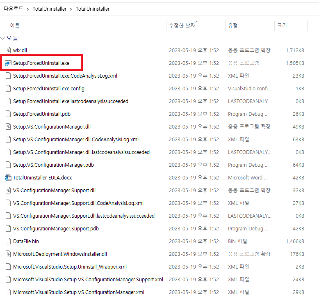
Task: Click icon of VS.ConfigurationManager.Support.dll.CodeAnalysisLog.xml
Action: point(8,203)
